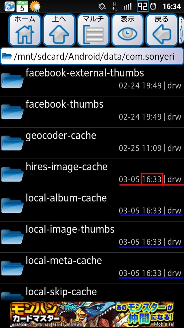Tap the モンハン カードマスター ad banner
184x328 pixels.
[92, 315]
